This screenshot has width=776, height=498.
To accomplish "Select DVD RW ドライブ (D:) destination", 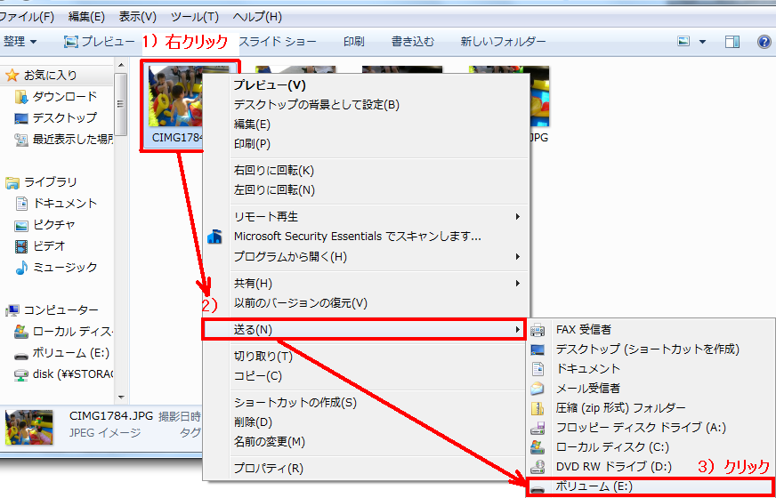I will [x=613, y=467].
